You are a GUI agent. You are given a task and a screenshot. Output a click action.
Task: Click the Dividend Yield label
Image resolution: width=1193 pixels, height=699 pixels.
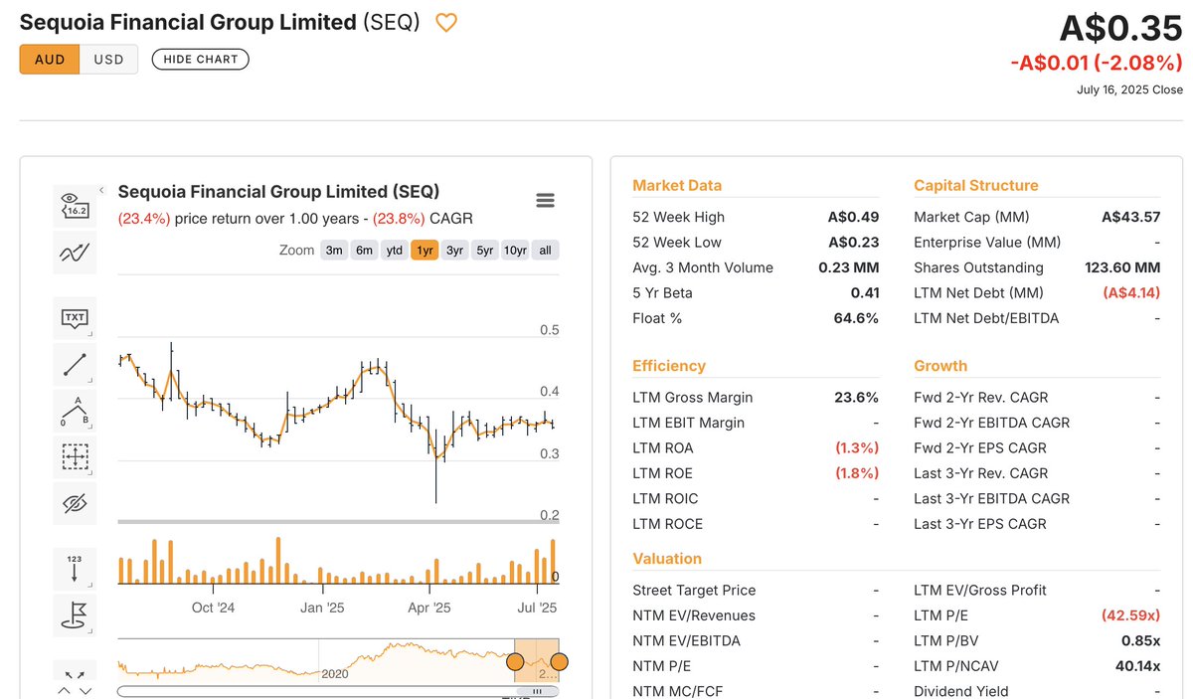[x=961, y=691]
